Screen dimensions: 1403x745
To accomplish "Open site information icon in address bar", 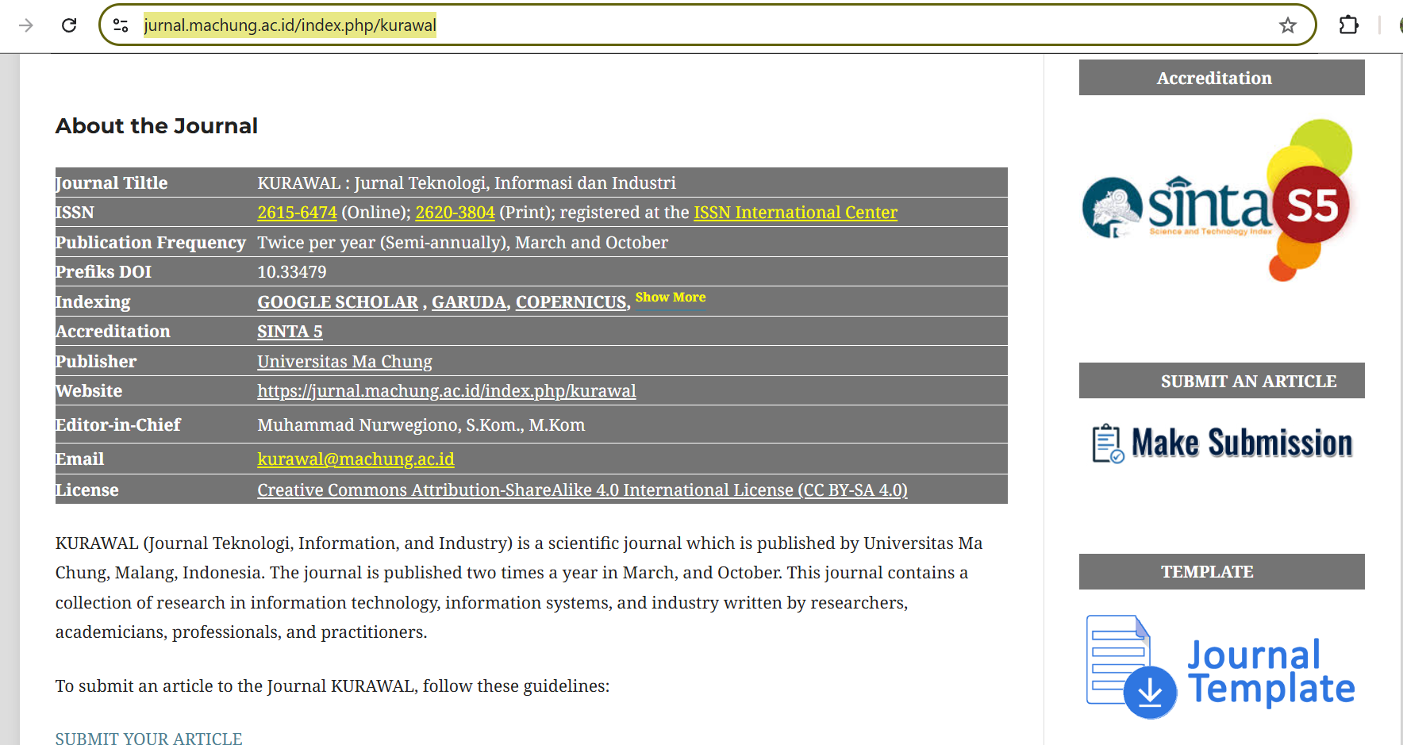I will (121, 25).
